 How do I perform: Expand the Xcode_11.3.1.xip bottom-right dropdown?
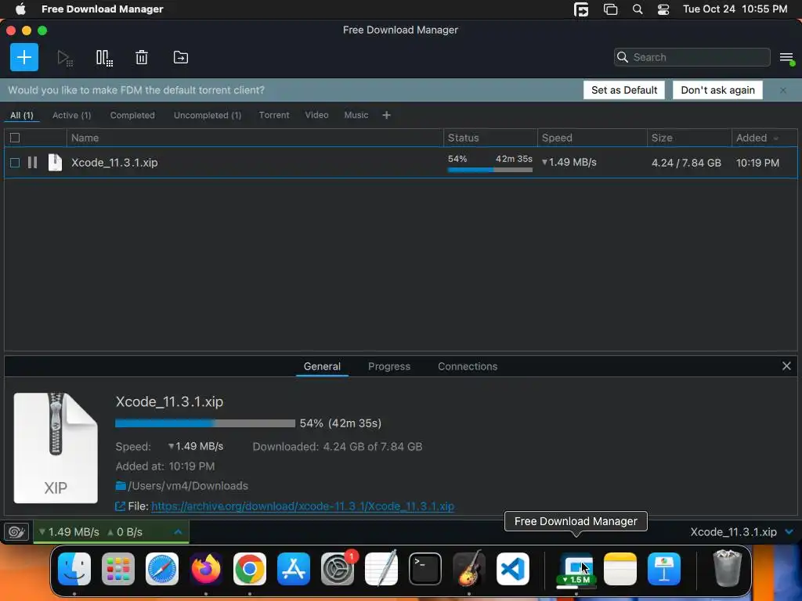tap(789, 532)
